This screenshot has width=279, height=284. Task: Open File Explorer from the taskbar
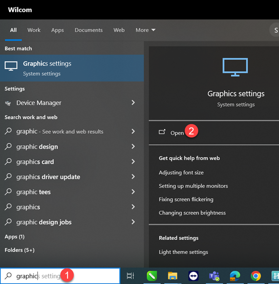point(172,276)
